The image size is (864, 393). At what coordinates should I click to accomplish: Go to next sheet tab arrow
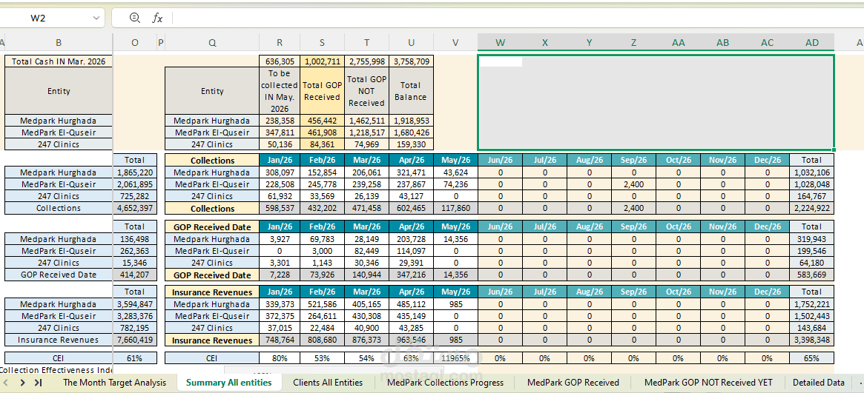pyautogui.click(x=22, y=383)
